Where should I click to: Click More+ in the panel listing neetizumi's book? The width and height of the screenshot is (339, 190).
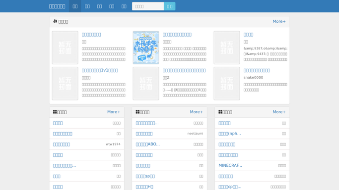197,112
